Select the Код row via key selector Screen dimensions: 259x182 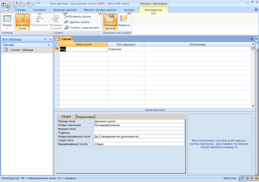(57, 49)
